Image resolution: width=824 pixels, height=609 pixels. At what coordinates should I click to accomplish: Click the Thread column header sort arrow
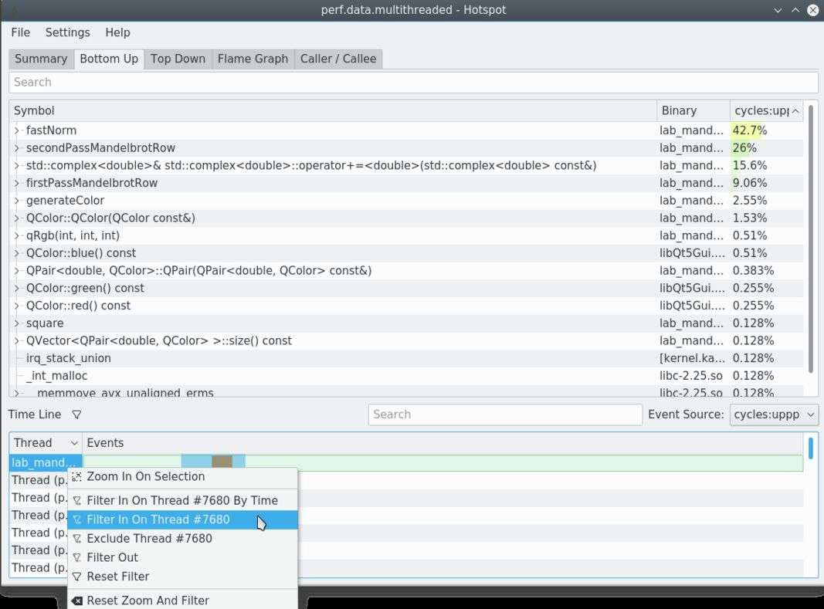tap(74, 443)
